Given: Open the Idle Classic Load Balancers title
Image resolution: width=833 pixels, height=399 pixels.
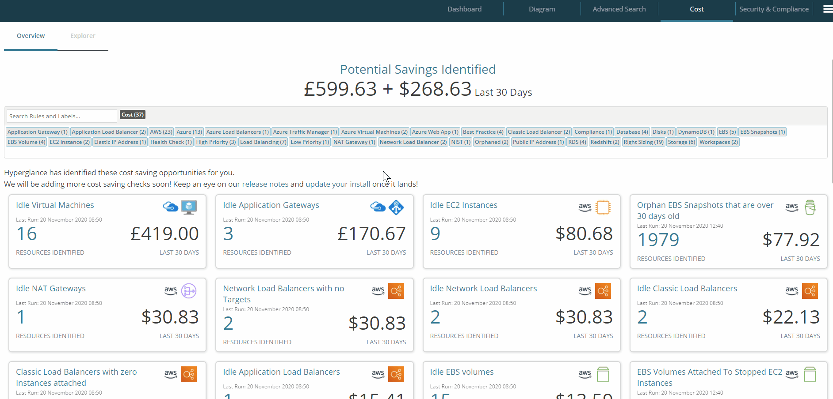Looking at the screenshot, I should coord(687,288).
